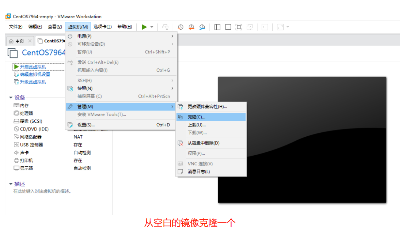Screen dimensions: 406x235
Task: Expand the 快照(N) submenu
Action: [121, 88]
